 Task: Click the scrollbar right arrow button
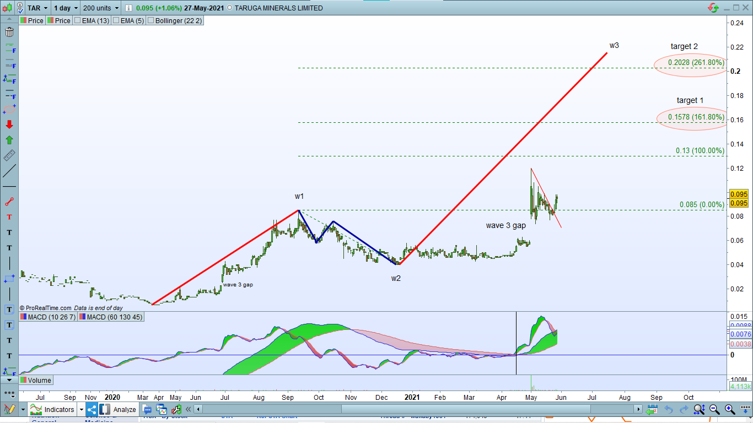click(x=638, y=409)
